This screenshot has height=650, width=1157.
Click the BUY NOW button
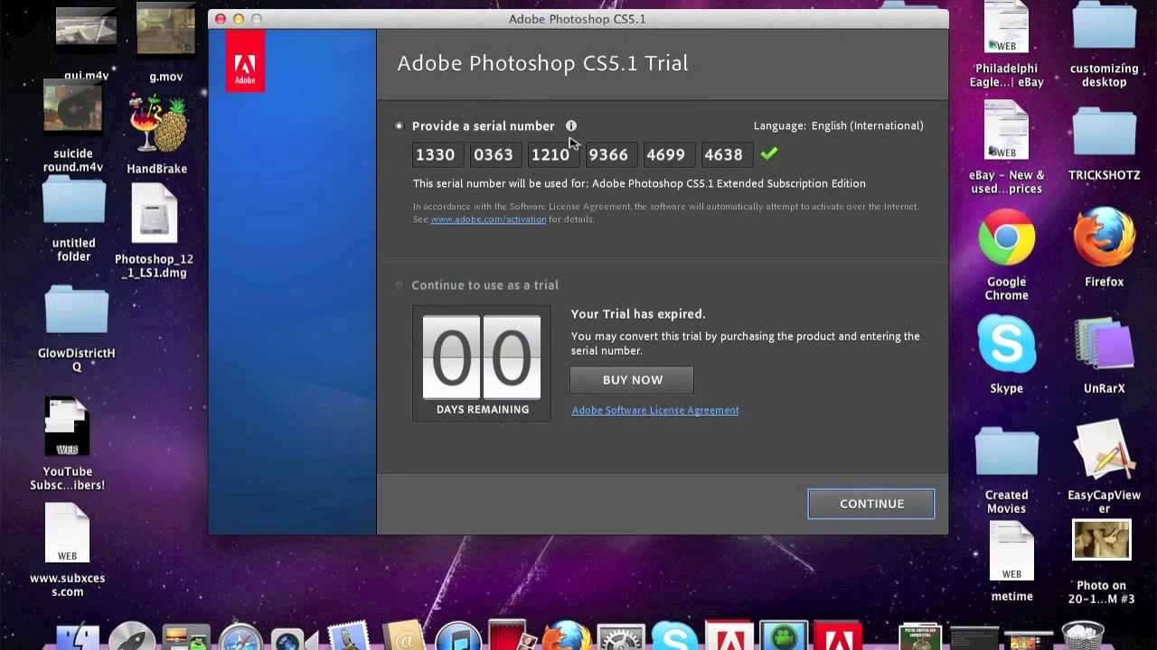[x=632, y=380]
